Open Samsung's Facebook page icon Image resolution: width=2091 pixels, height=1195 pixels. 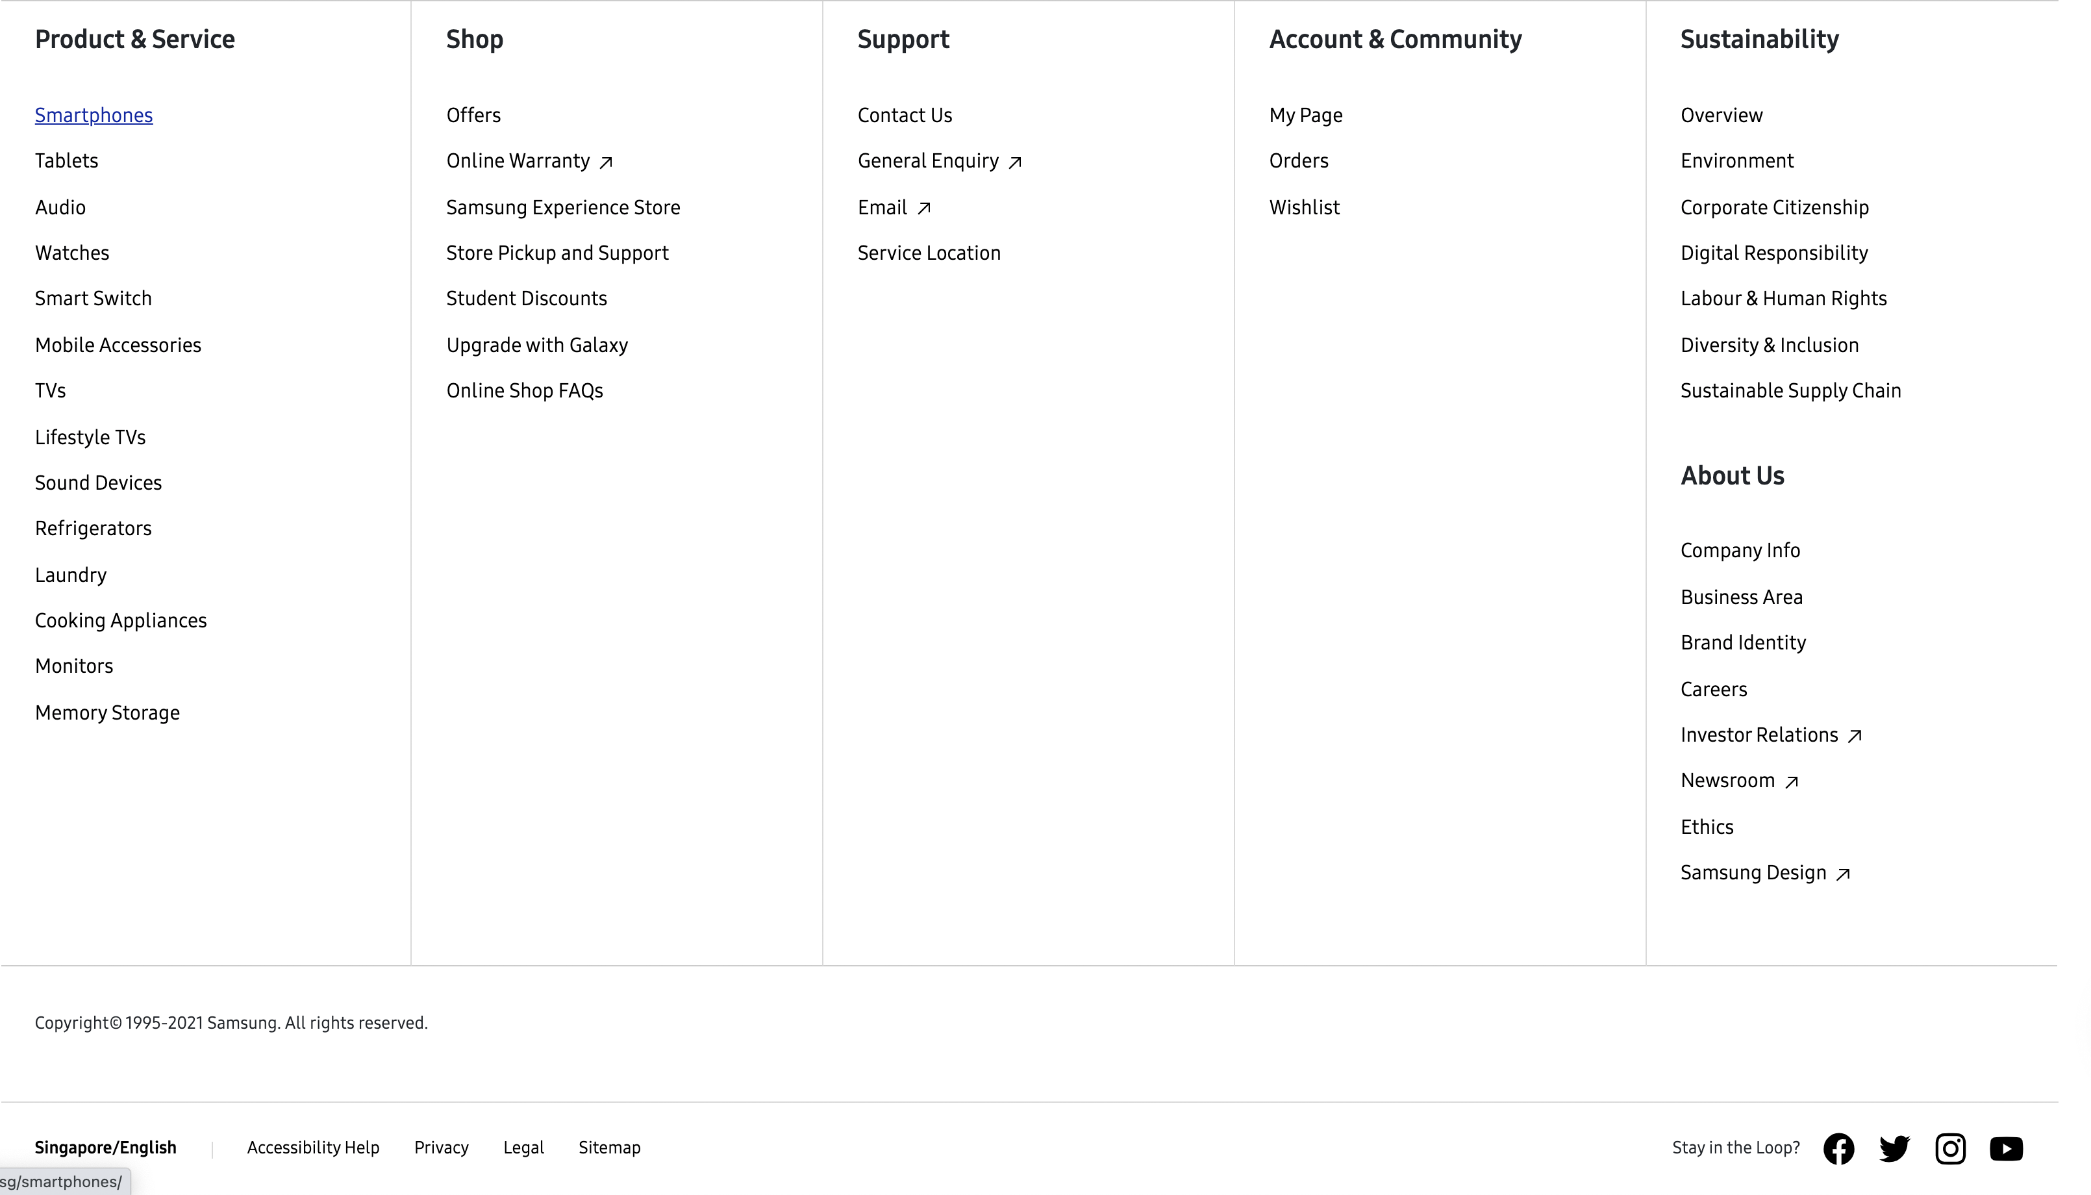[x=1838, y=1148]
